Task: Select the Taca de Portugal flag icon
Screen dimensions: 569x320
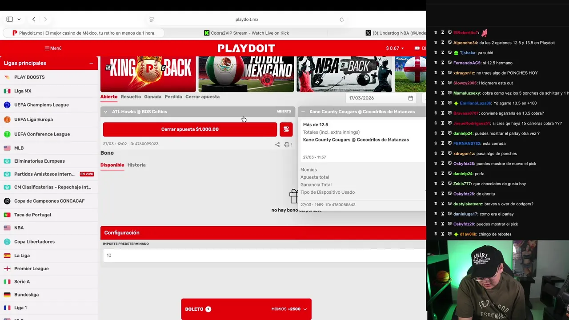Action: pos(7,215)
